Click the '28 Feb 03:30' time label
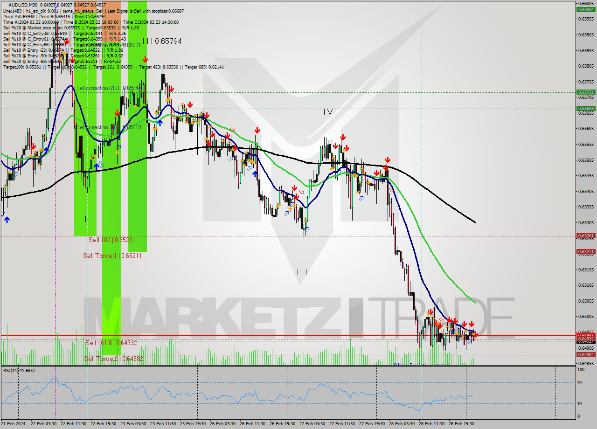The width and height of the screenshot is (597, 429). 402,424
